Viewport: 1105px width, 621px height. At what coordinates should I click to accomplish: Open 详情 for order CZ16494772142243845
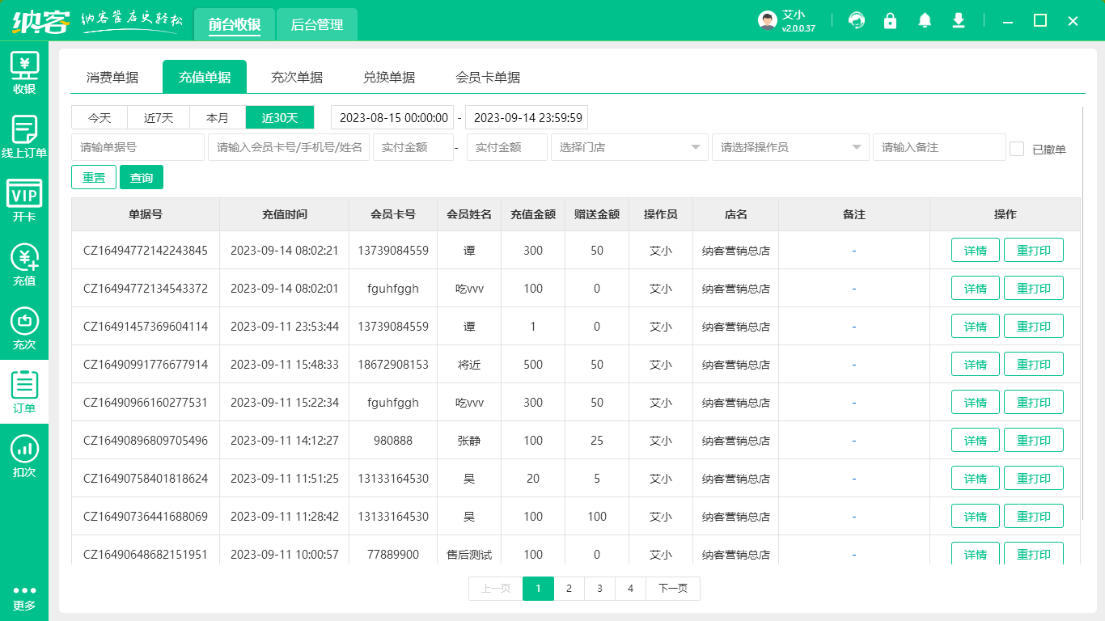coord(975,250)
